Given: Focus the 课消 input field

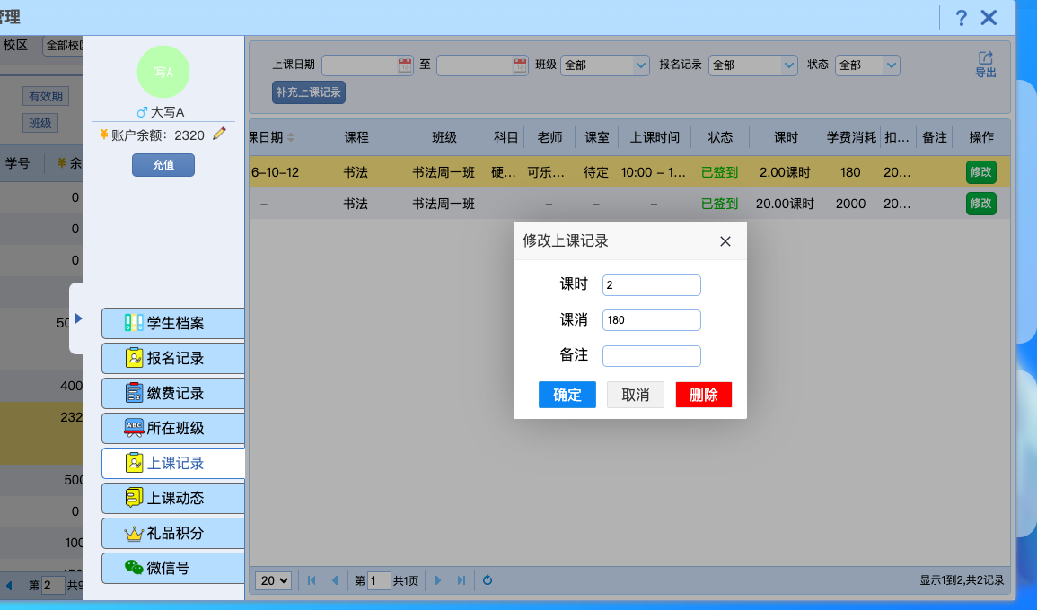Looking at the screenshot, I should point(652,320).
